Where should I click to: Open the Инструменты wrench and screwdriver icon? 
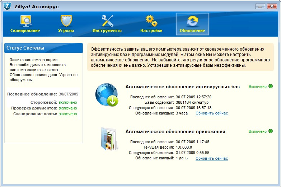[x=107, y=21]
